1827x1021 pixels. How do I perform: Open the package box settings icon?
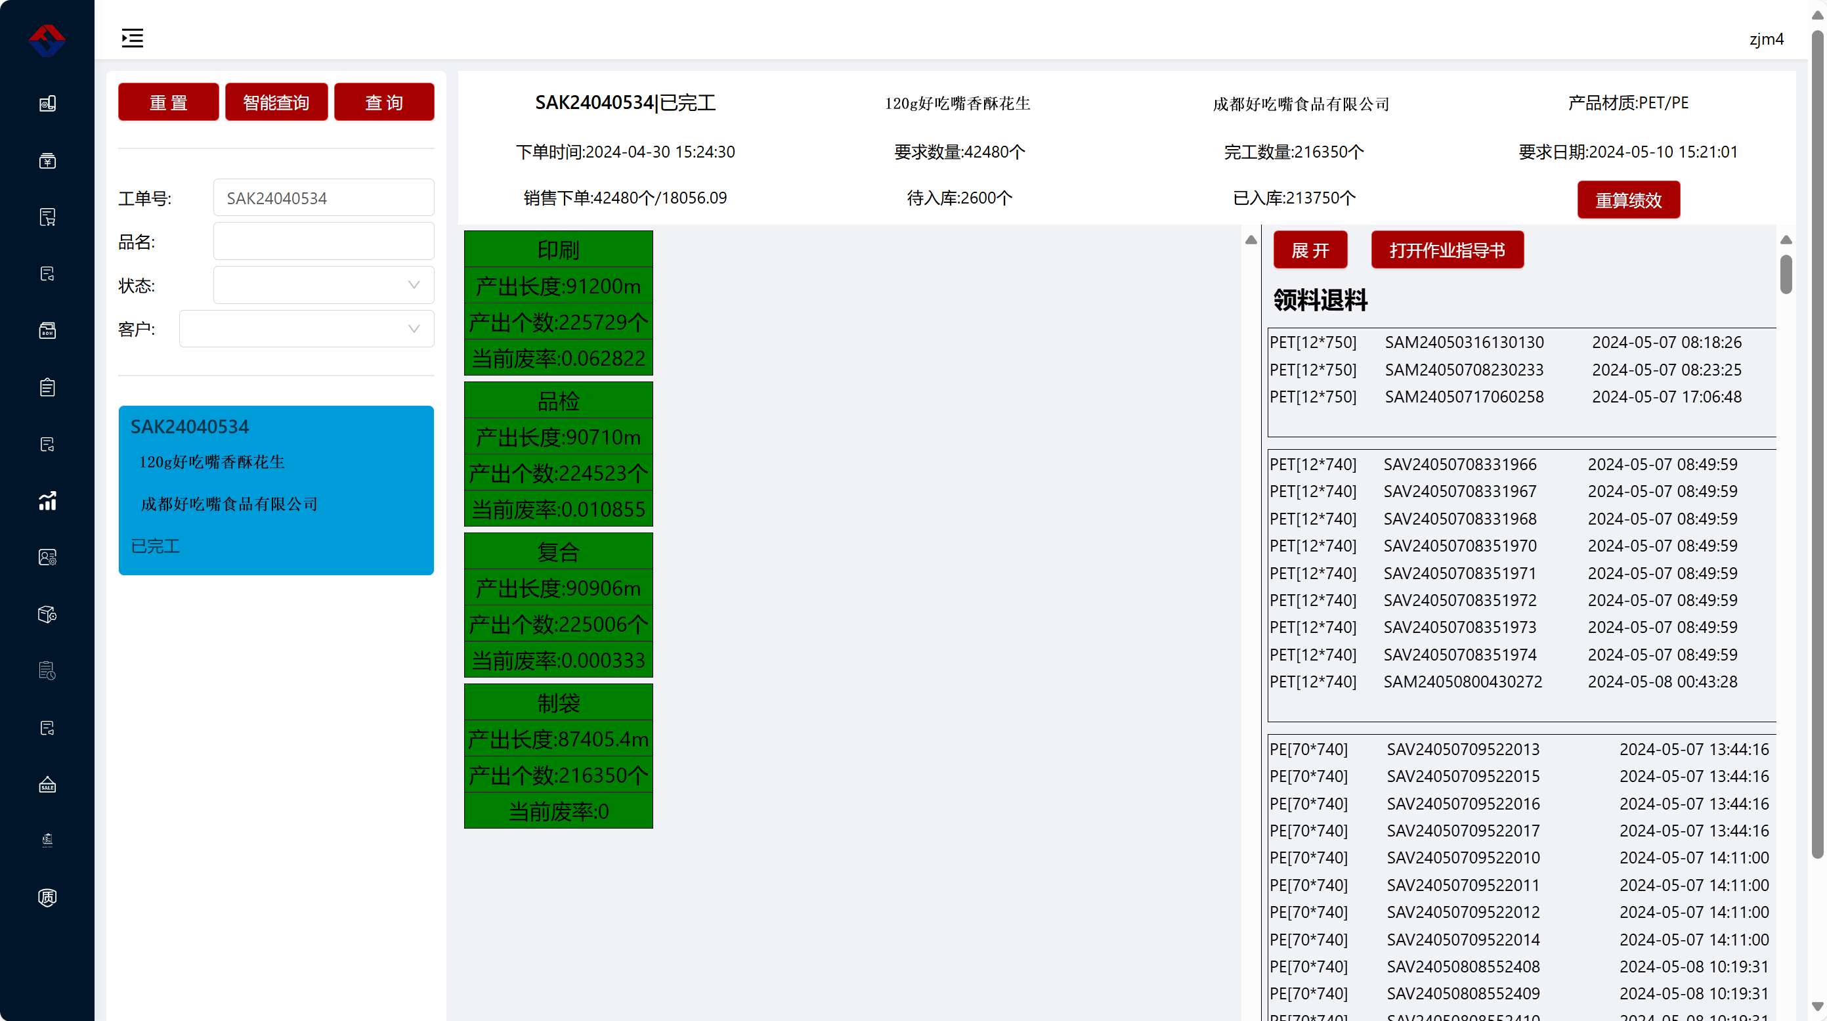(x=47, y=615)
